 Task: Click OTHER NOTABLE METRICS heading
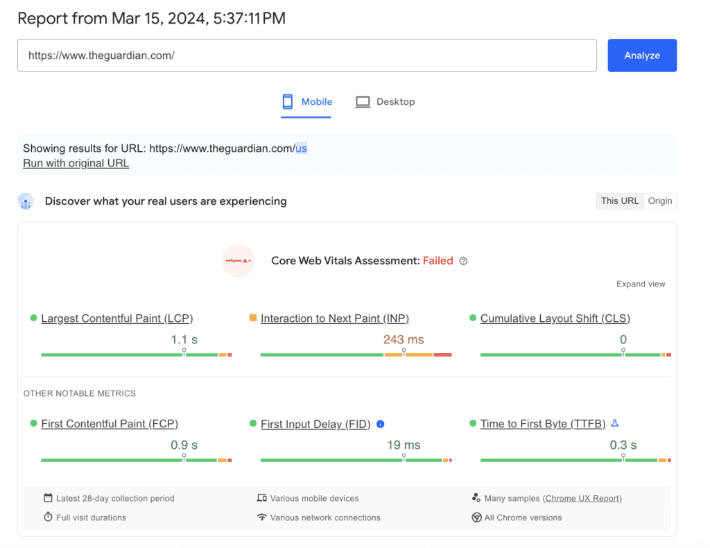click(80, 393)
